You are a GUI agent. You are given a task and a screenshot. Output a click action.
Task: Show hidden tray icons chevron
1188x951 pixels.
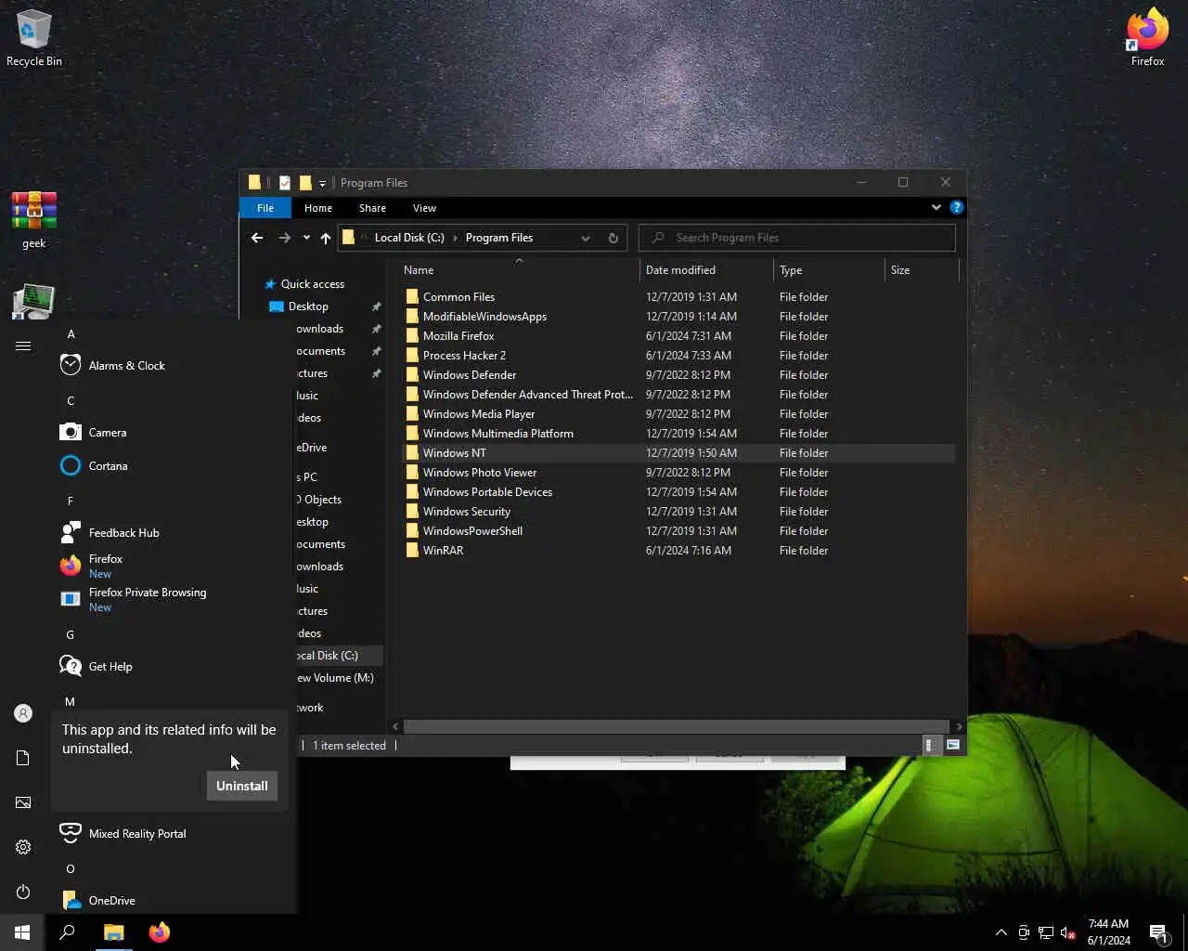tap(1001, 932)
